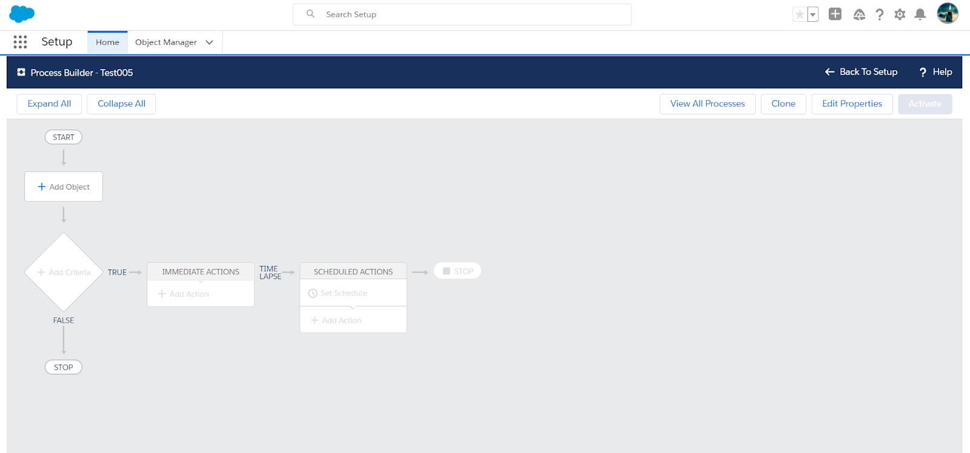Viewport: 970px width, 453px height.
Task: Click the Salesforce cloud logo
Action: coord(22,14)
